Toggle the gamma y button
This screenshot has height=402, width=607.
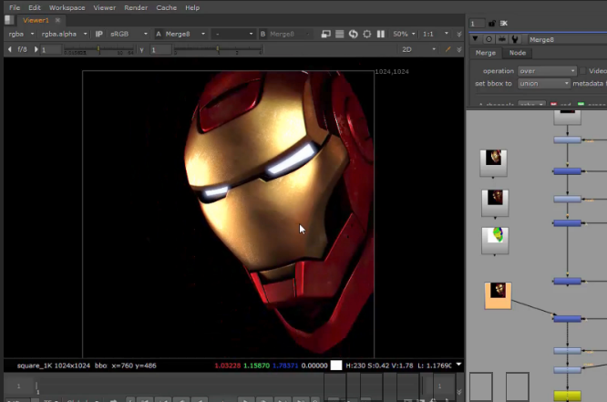pos(141,50)
